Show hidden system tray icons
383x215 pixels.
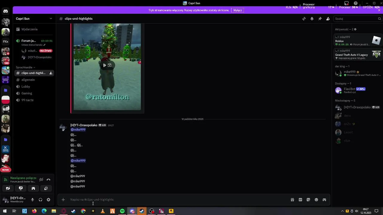coord(342,211)
